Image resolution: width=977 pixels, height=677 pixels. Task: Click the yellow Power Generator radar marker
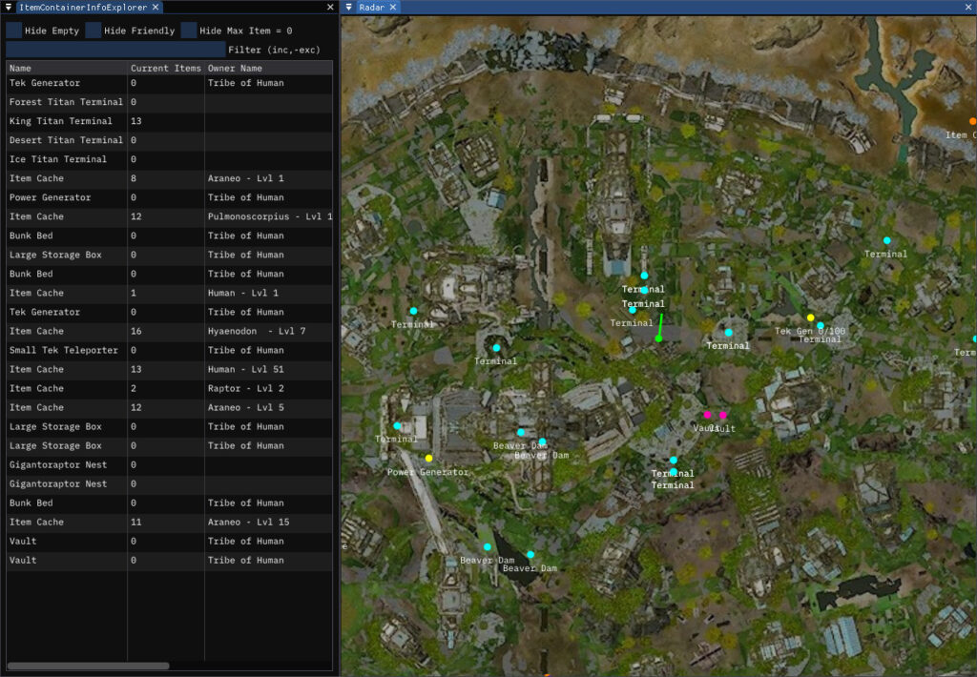(x=429, y=459)
